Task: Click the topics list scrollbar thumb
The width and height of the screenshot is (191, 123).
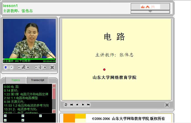Action: coord(54,94)
